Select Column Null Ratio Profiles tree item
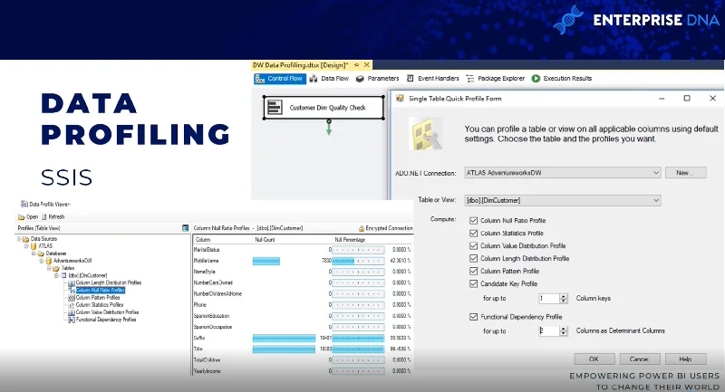Image resolution: width=725 pixels, height=392 pixels. (101, 291)
